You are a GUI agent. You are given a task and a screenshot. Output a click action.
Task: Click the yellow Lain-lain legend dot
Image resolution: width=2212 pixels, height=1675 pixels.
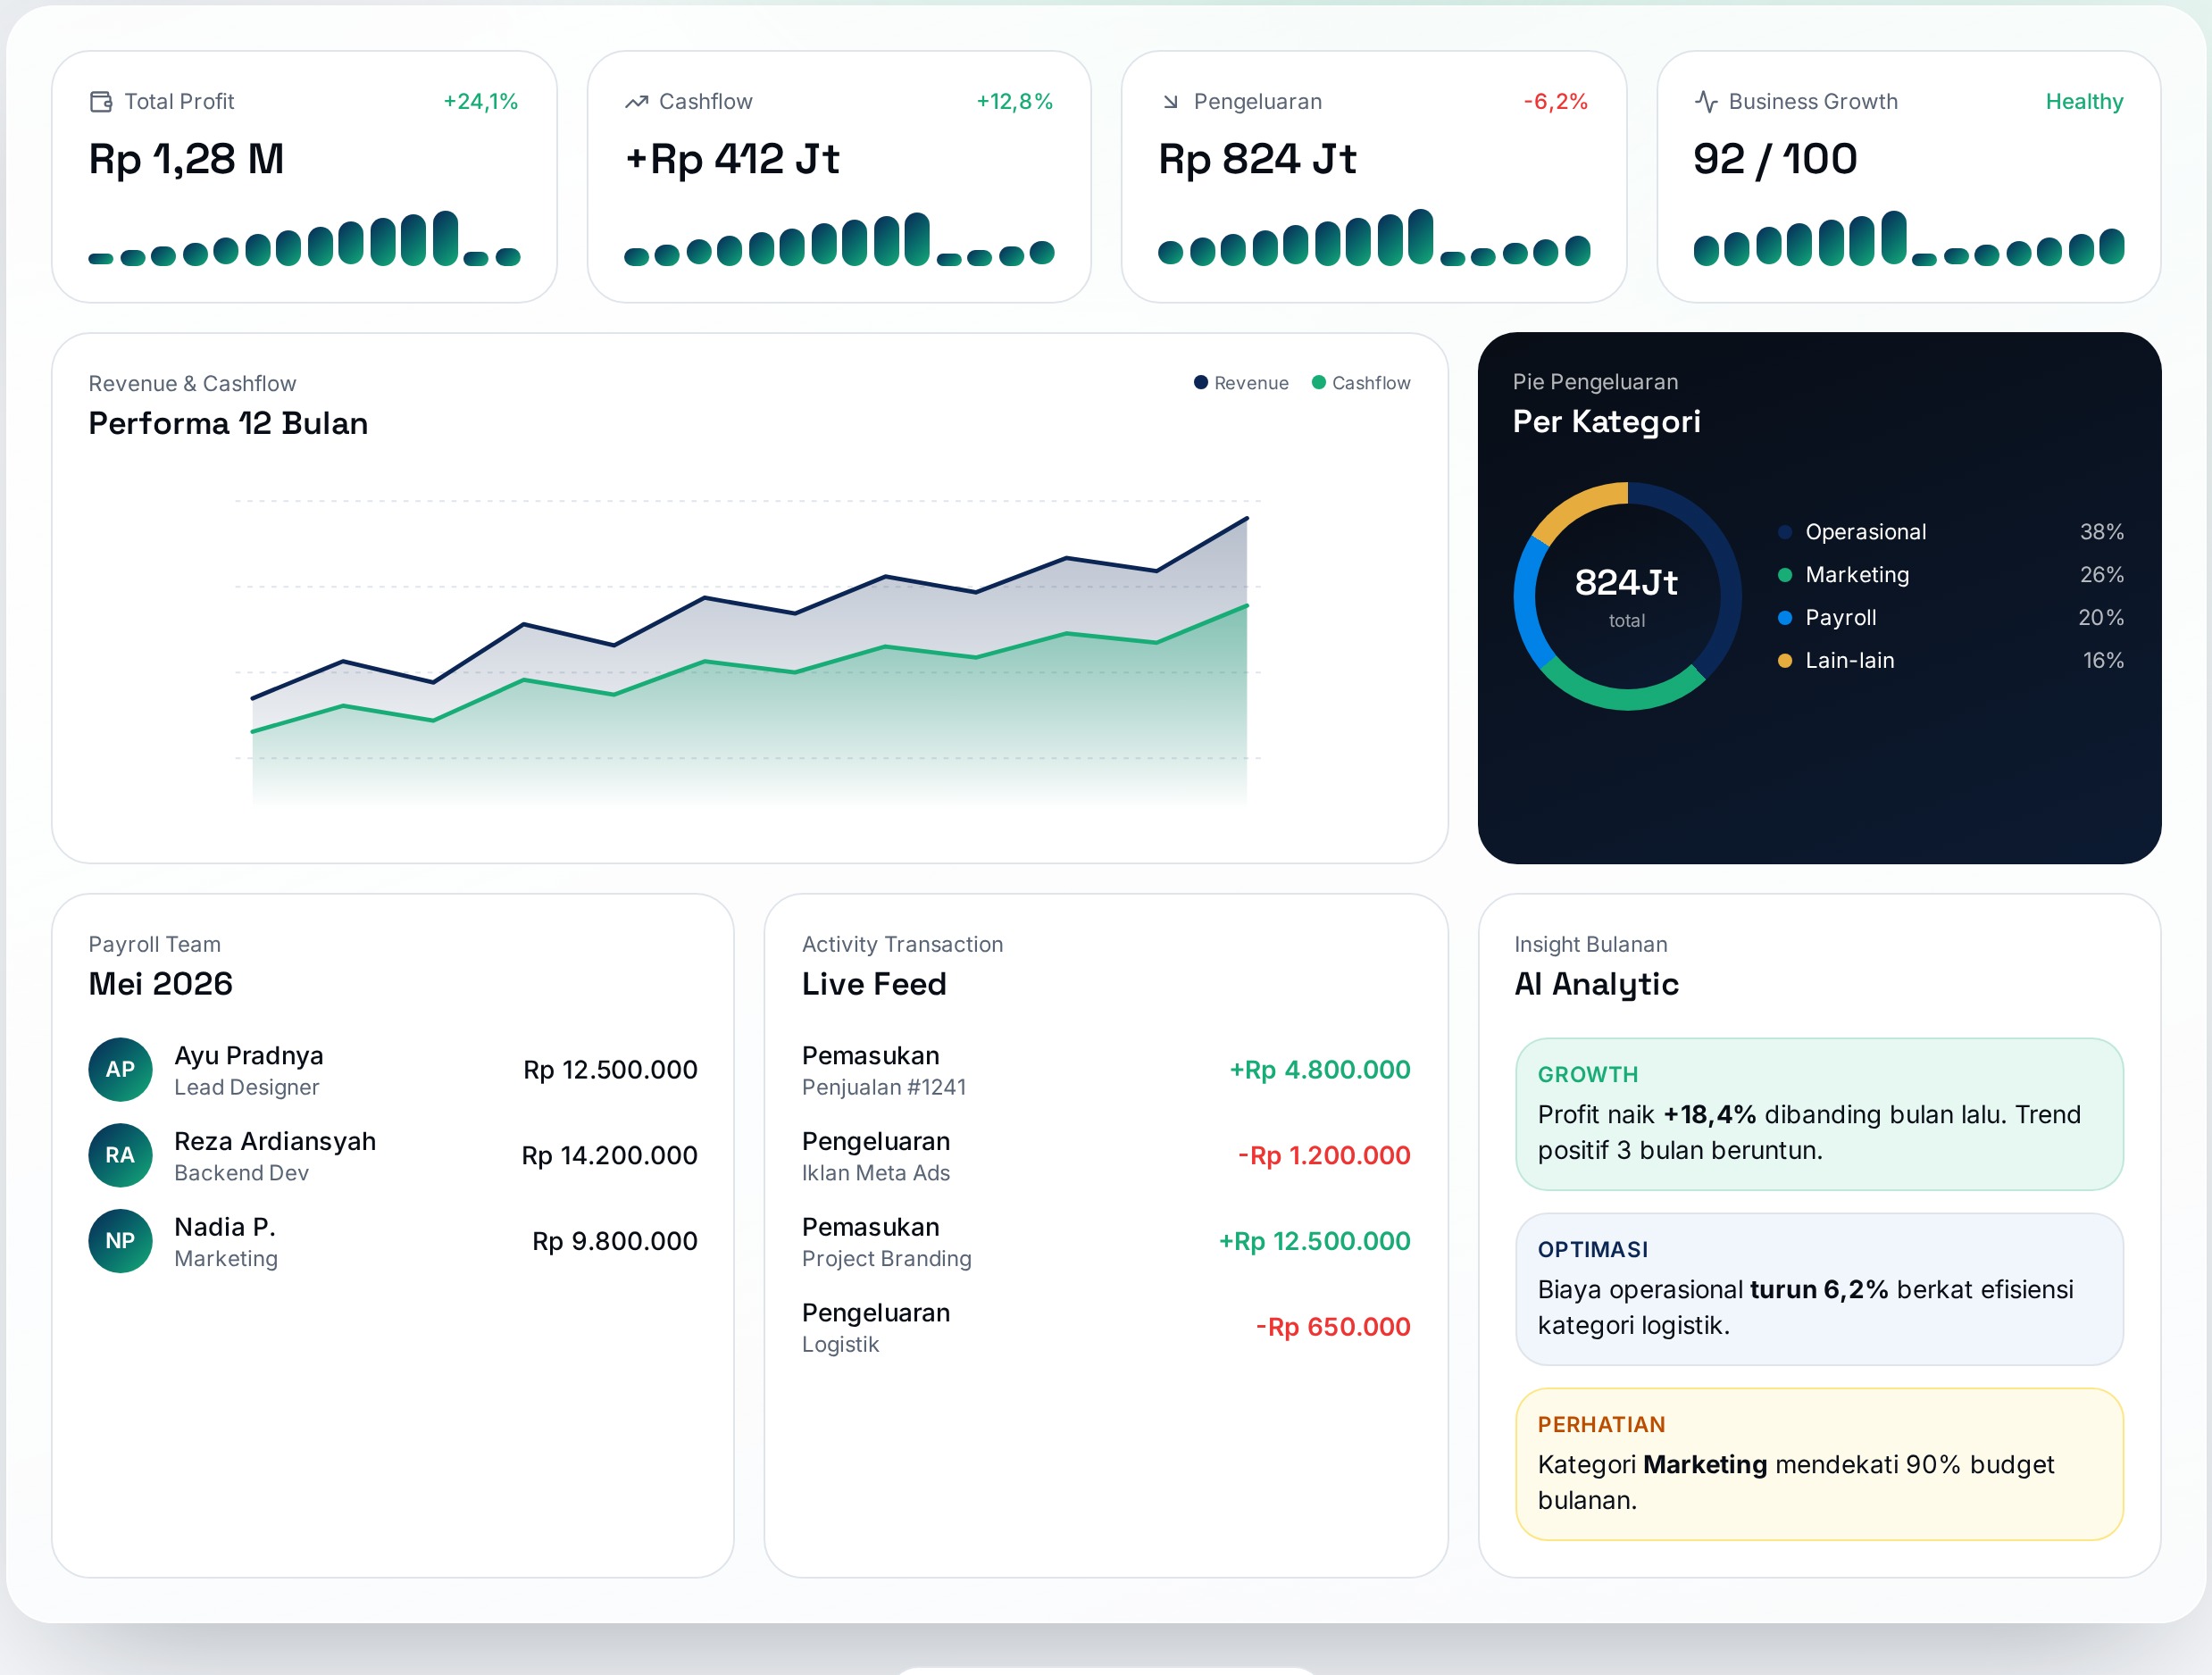(x=1784, y=661)
